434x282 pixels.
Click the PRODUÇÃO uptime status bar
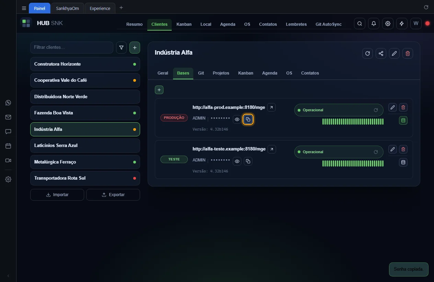353,122
